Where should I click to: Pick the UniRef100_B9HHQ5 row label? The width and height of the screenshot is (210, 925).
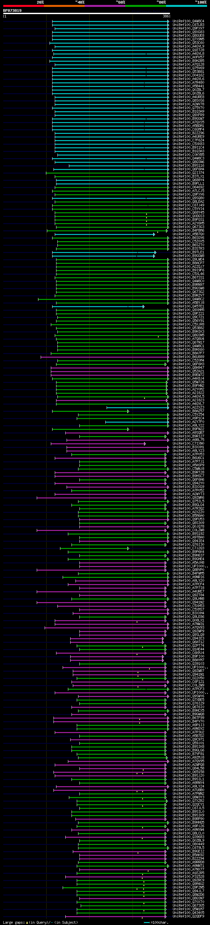pos(188,823)
